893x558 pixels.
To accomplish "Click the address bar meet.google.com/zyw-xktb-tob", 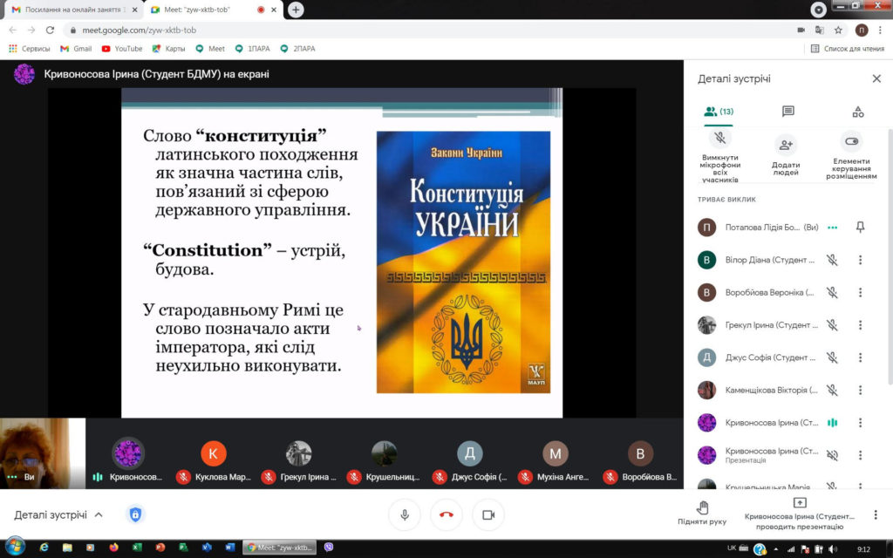I will [x=139, y=31].
